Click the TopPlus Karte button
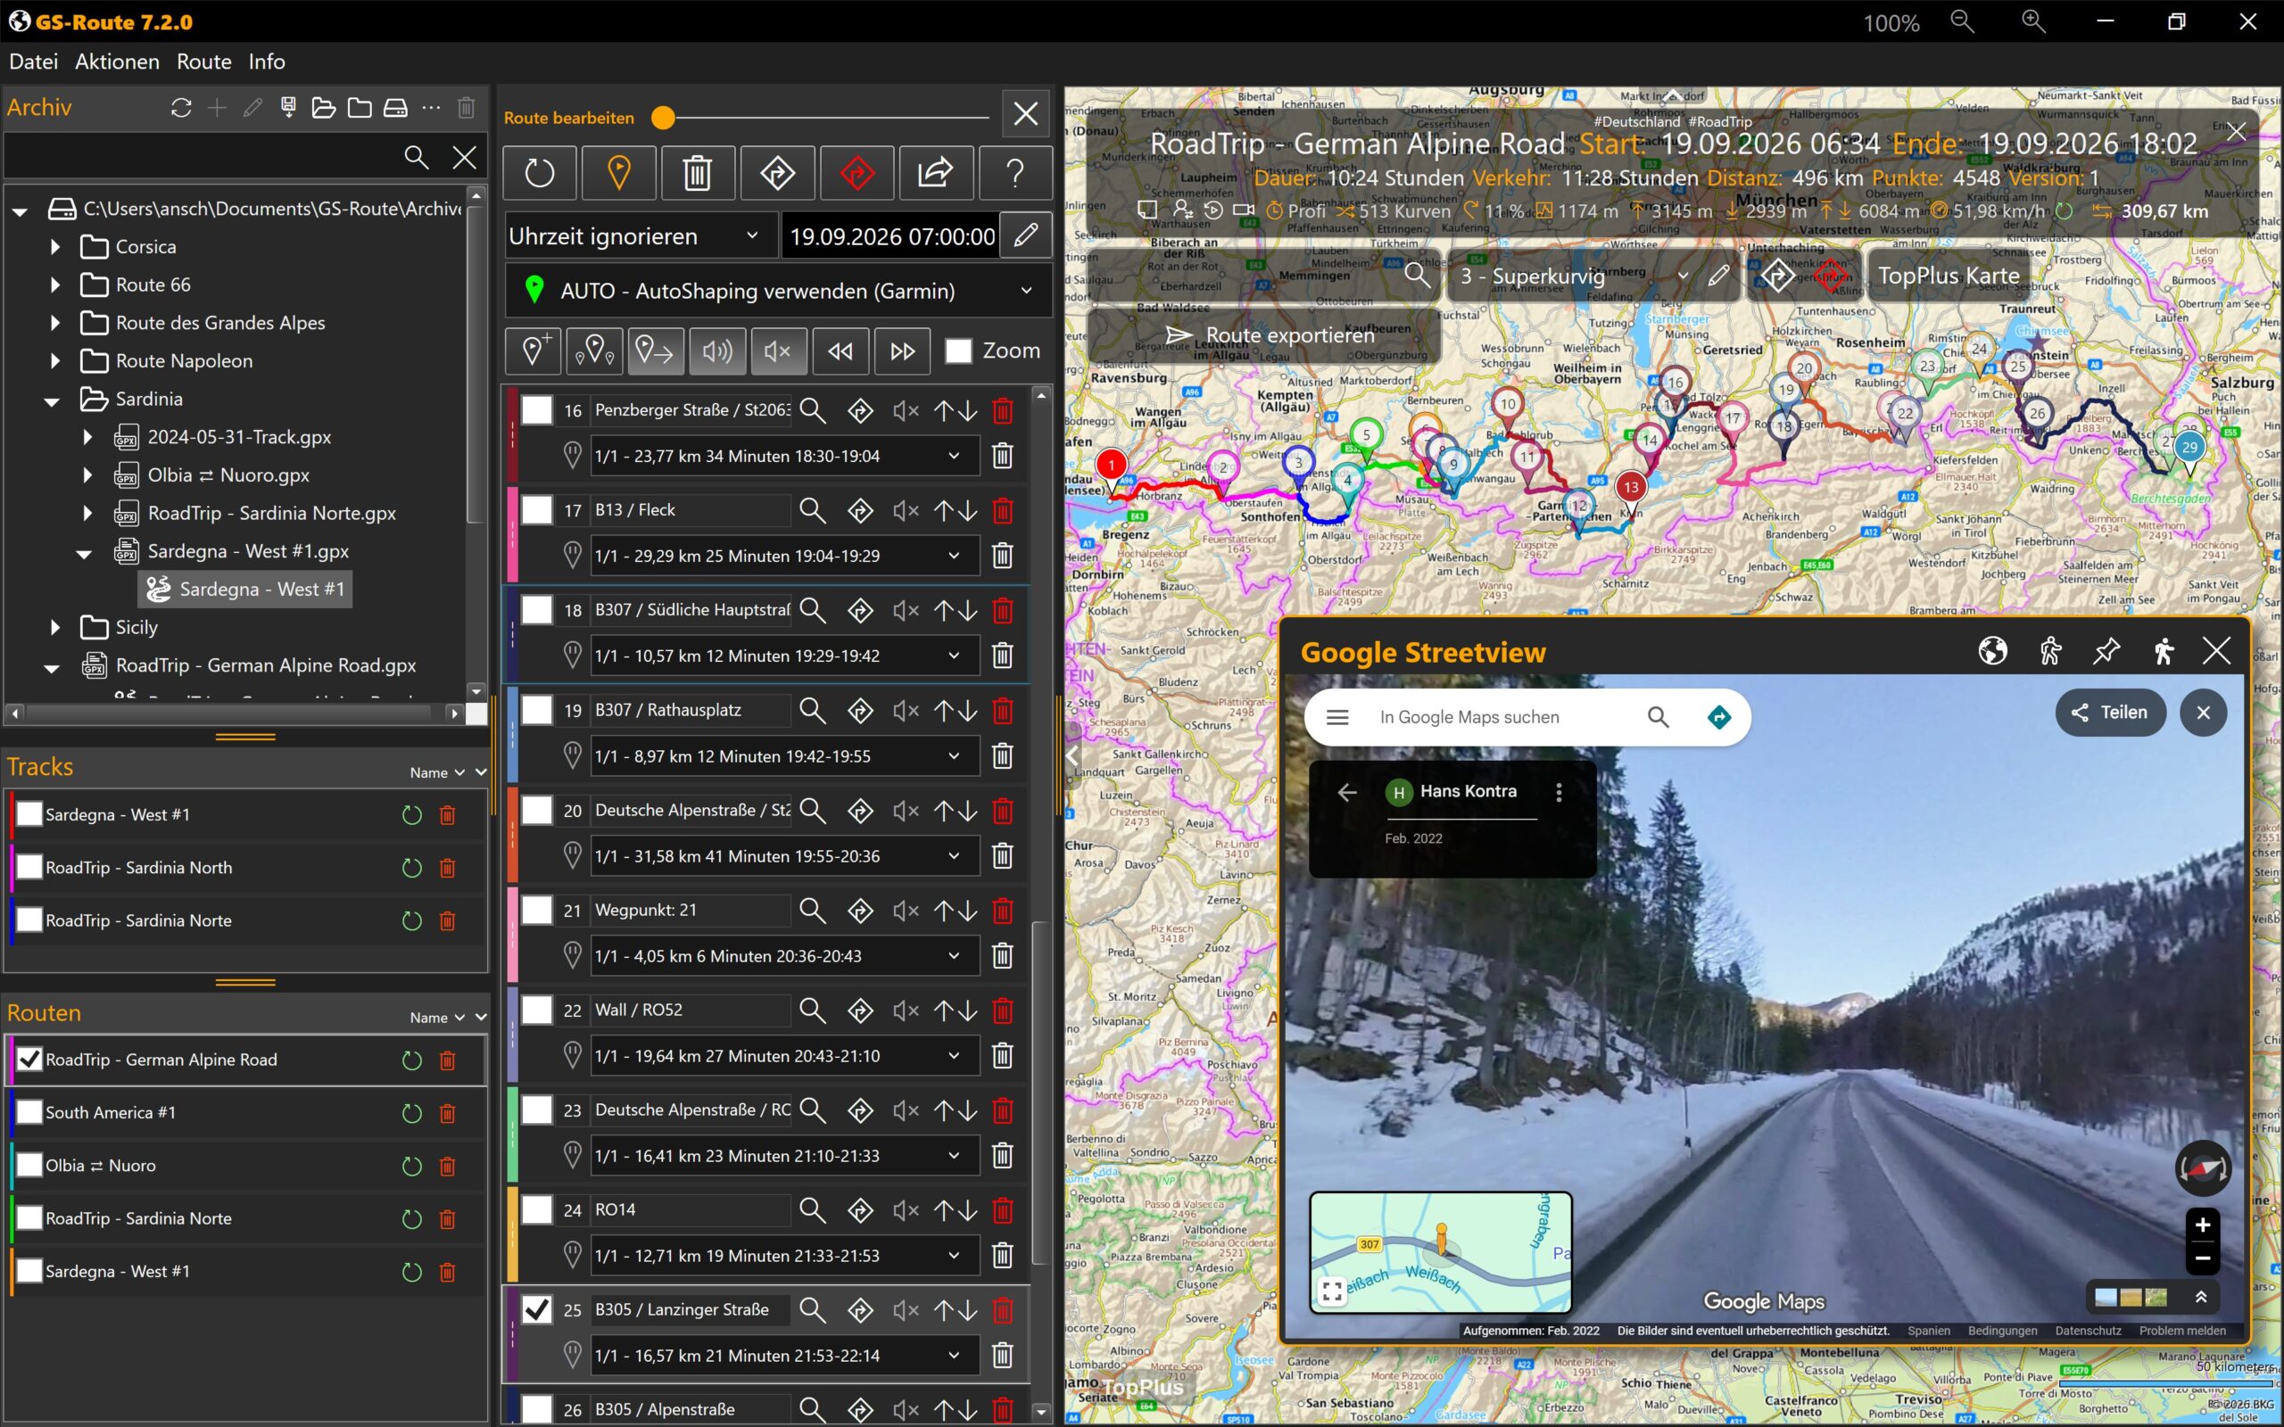 tap(1948, 276)
